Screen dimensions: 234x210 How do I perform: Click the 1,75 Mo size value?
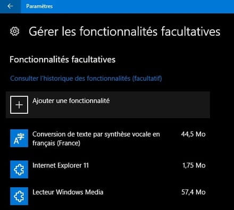[x=194, y=165]
